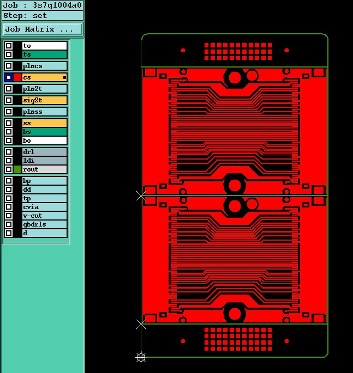Image resolution: width=353 pixels, height=373 pixels.
Task: Select the 'dd' layer name
Action: click(45, 189)
